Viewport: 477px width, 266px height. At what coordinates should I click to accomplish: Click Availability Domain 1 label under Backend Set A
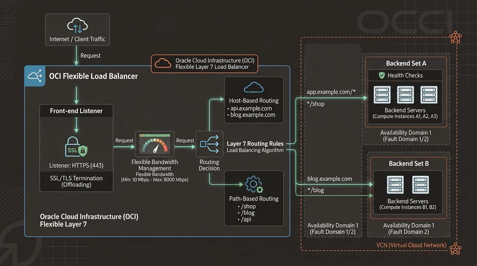coord(406,136)
